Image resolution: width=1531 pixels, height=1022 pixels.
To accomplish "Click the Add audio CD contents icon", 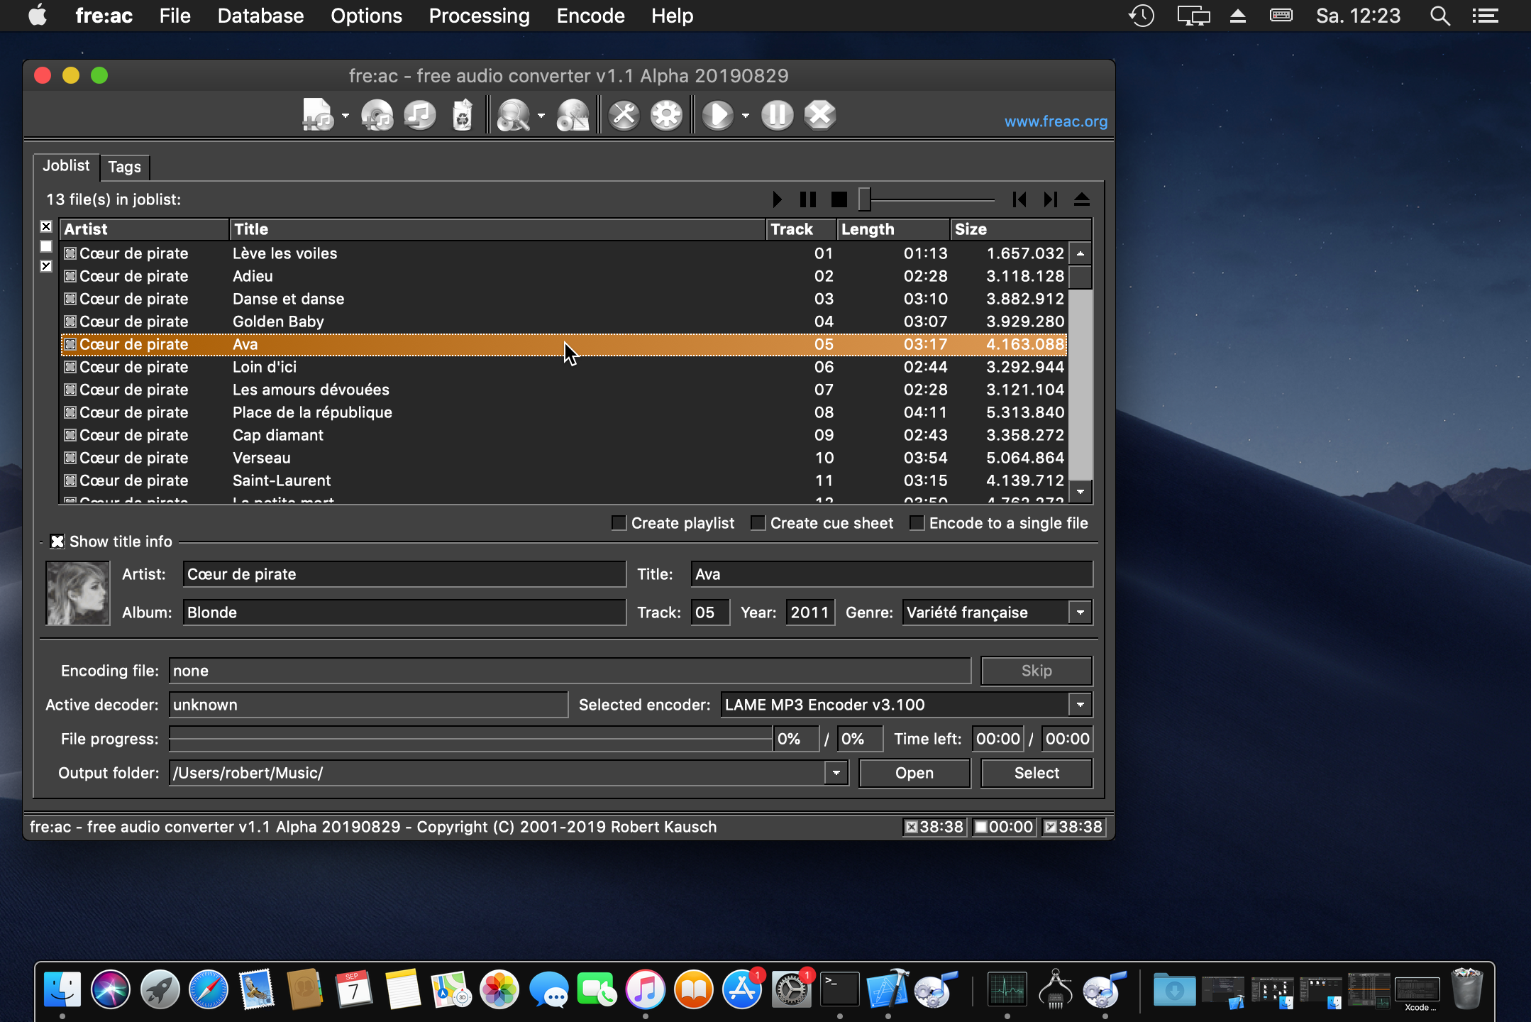I will tap(377, 115).
